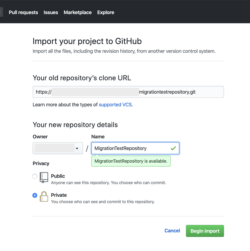
Task: Expand the Owner dropdown
Action: [58, 148]
